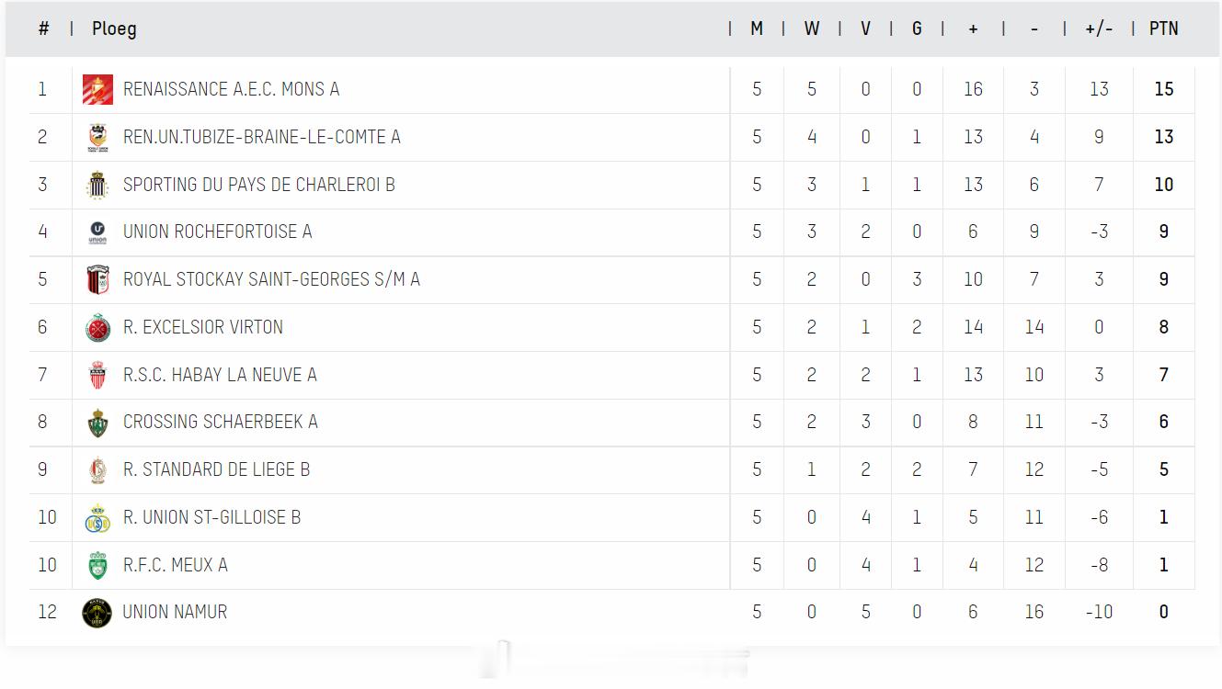Sort table by PTN column header
The image size is (1222, 689).
(x=1163, y=28)
